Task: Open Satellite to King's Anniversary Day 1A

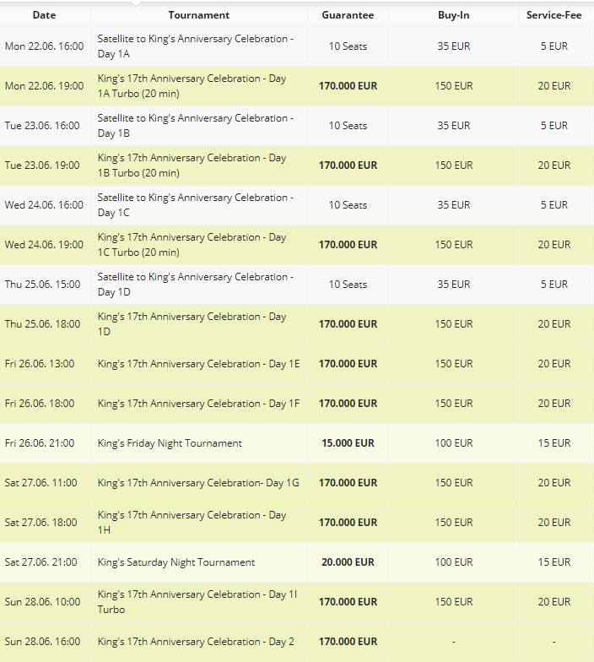Action: pos(196,46)
